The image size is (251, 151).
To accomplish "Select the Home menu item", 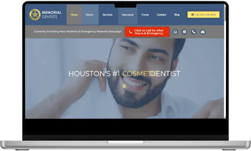I will click(x=74, y=15).
